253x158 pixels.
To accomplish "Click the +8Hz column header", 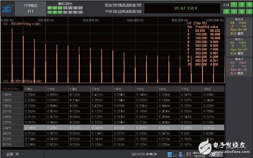I will [x=213, y=89].
